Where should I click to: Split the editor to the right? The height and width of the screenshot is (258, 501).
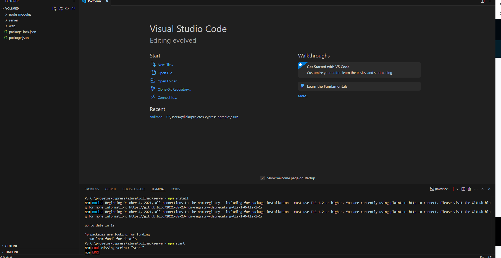coord(482,1)
